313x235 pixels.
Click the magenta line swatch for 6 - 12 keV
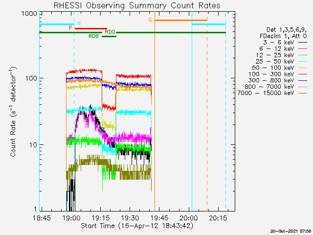point(303,49)
